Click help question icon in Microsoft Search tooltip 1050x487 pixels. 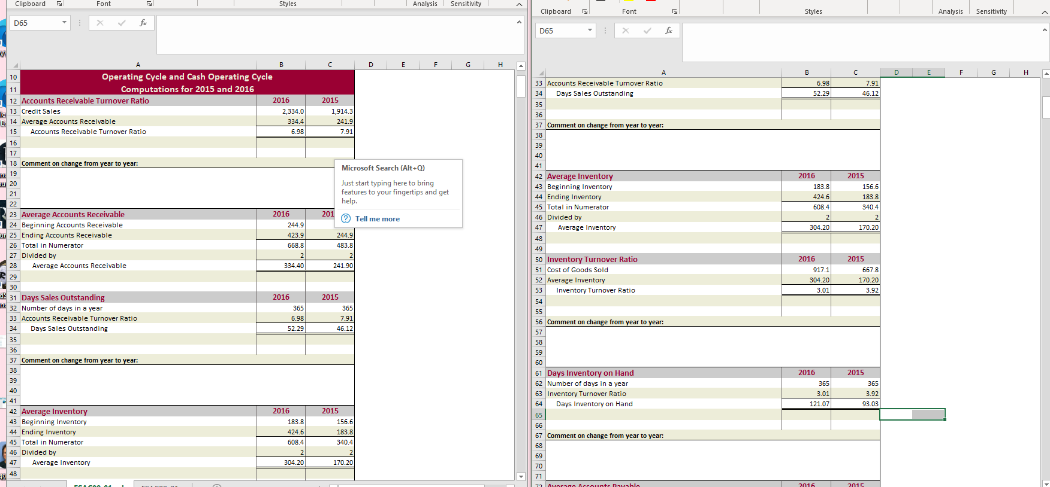click(x=346, y=218)
